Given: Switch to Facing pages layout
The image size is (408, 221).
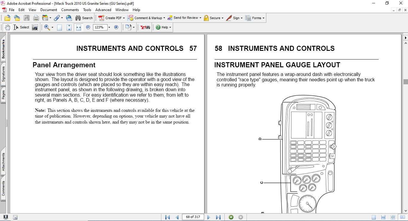Looking at the screenshot, I should point(403,217).
